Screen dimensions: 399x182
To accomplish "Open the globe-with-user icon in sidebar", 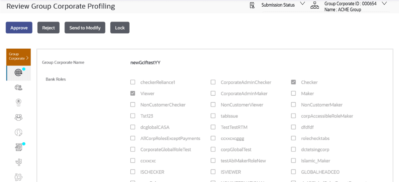I will point(19,88).
